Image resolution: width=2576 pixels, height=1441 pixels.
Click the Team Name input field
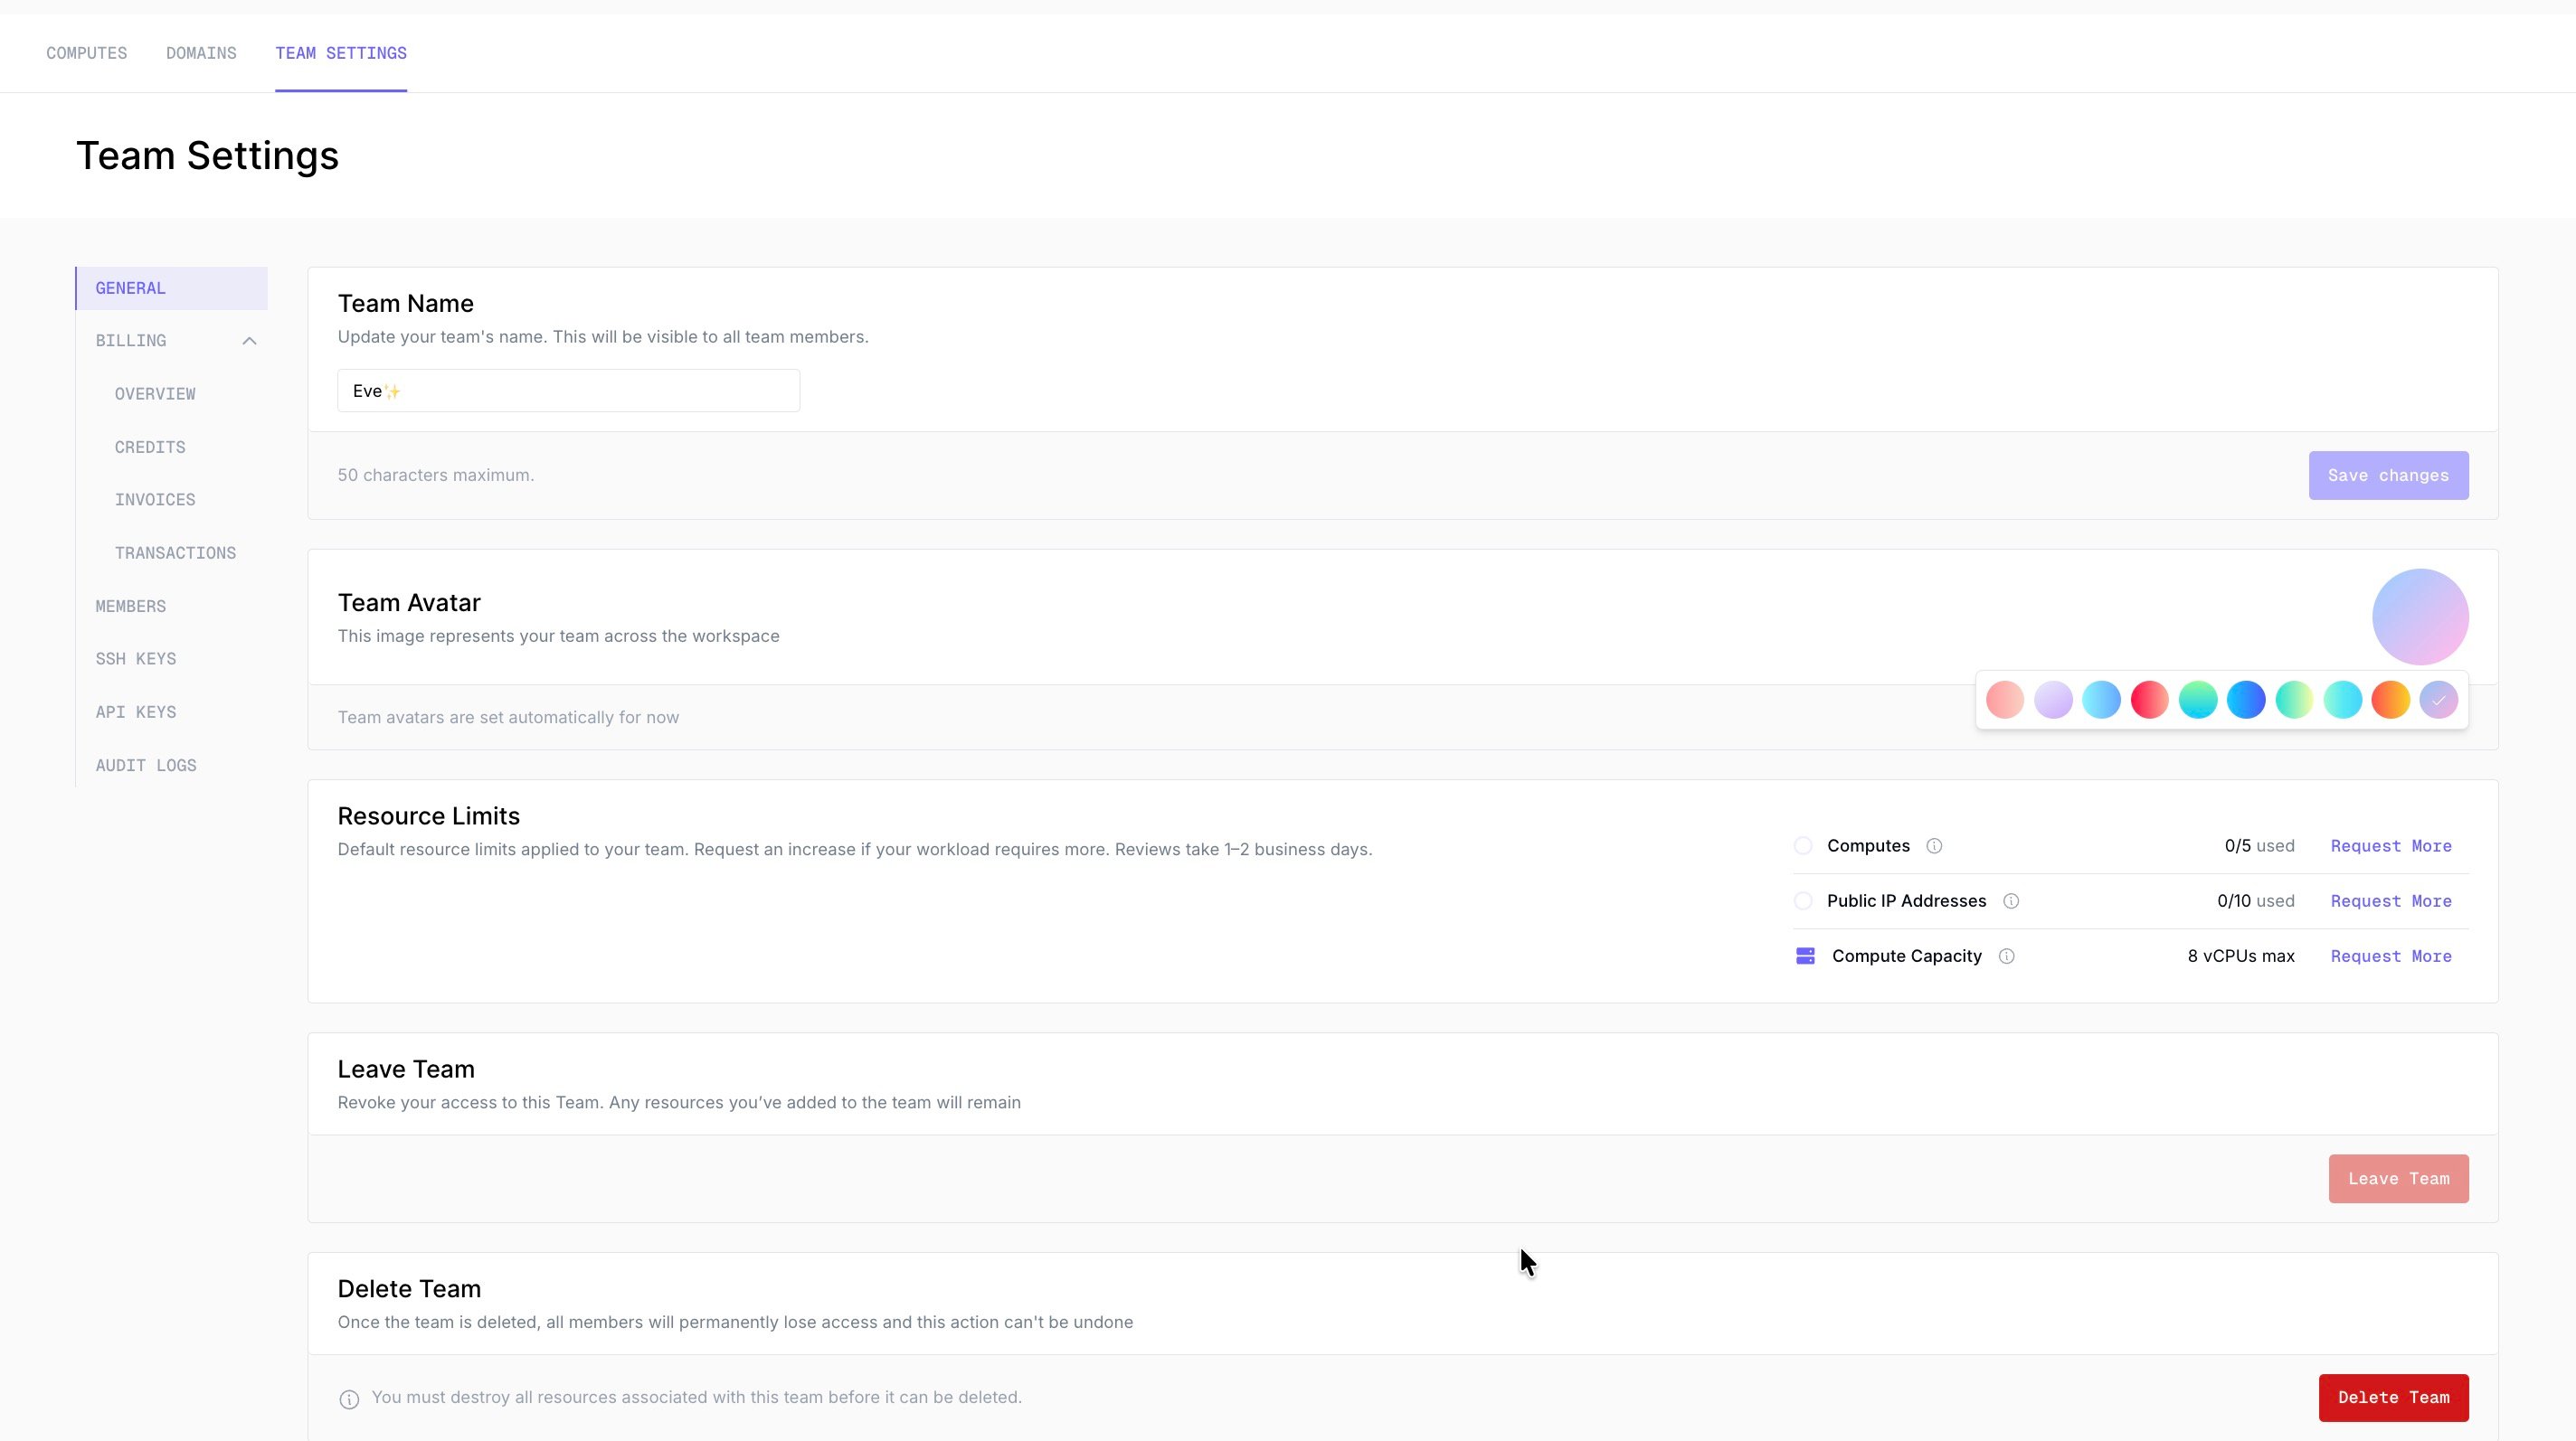(x=568, y=391)
